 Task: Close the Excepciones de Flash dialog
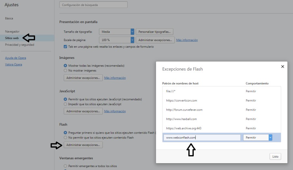(283, 66)
